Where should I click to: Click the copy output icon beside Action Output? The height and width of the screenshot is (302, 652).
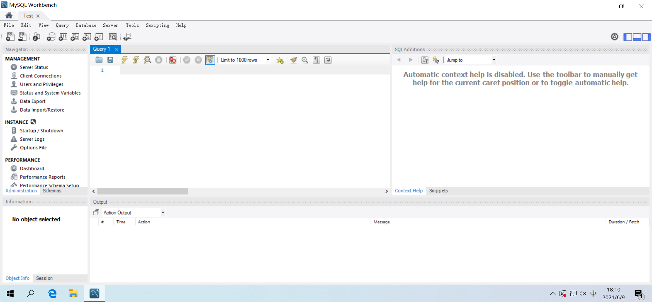[96, 213]
